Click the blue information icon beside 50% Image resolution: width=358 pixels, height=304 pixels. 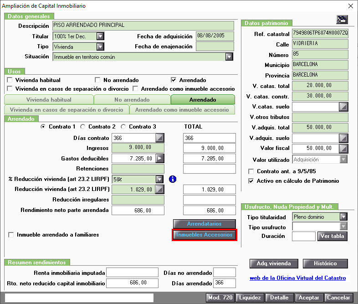coord(173,179)
